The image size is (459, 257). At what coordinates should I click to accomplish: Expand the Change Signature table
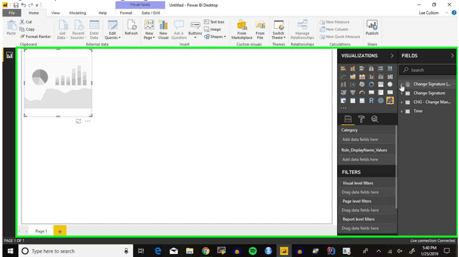click(402, 93)
